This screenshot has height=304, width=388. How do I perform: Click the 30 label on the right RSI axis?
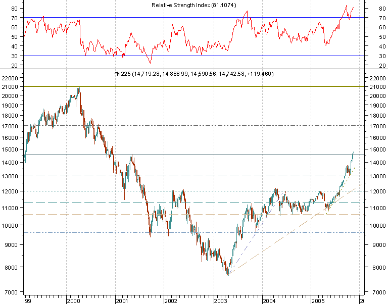[x=382, y=56]
